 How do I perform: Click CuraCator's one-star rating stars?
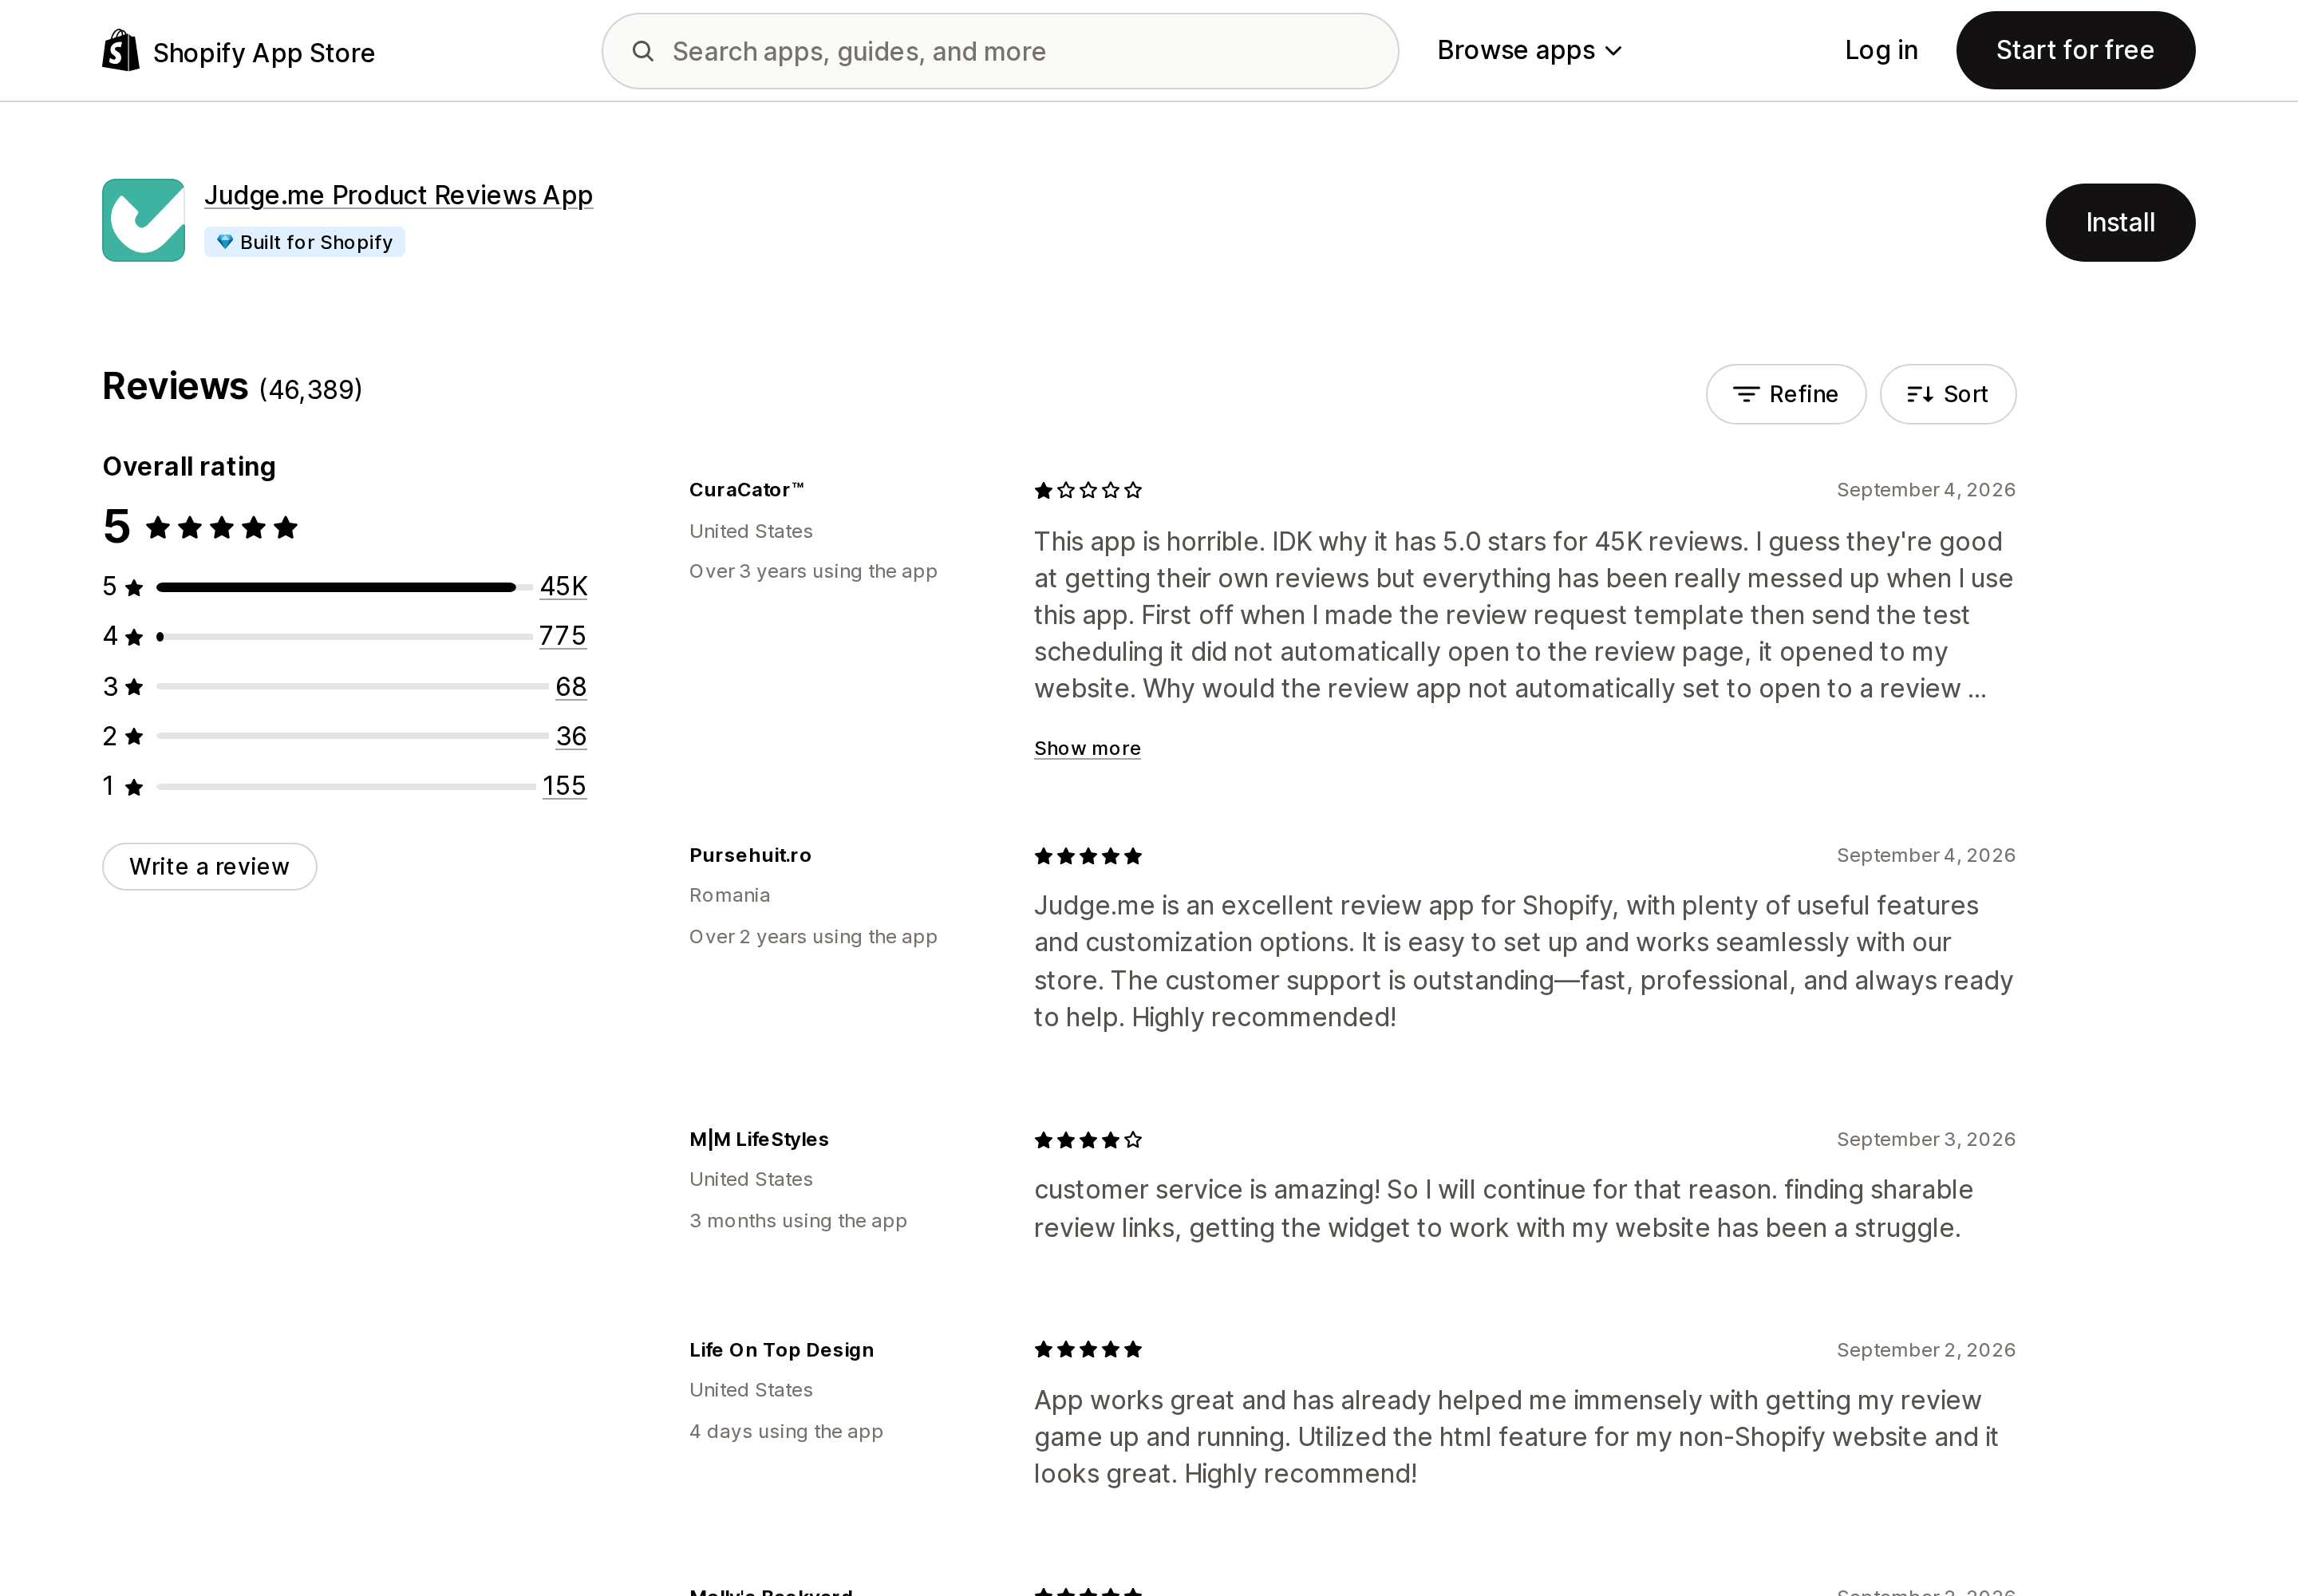pos(1088,490)
